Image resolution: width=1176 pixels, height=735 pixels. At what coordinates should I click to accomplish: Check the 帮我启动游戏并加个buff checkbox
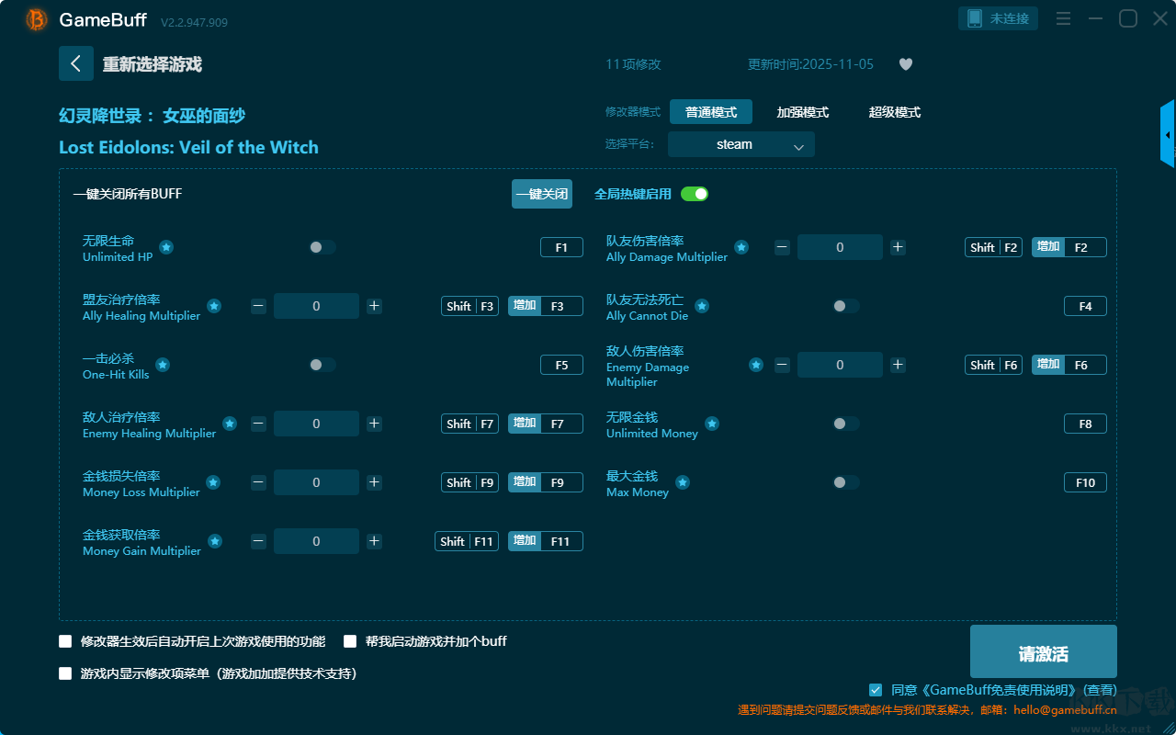[x=350, y=641]
